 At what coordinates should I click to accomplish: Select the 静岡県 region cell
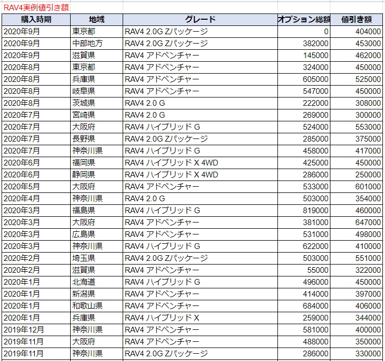[x=97, y=175]
